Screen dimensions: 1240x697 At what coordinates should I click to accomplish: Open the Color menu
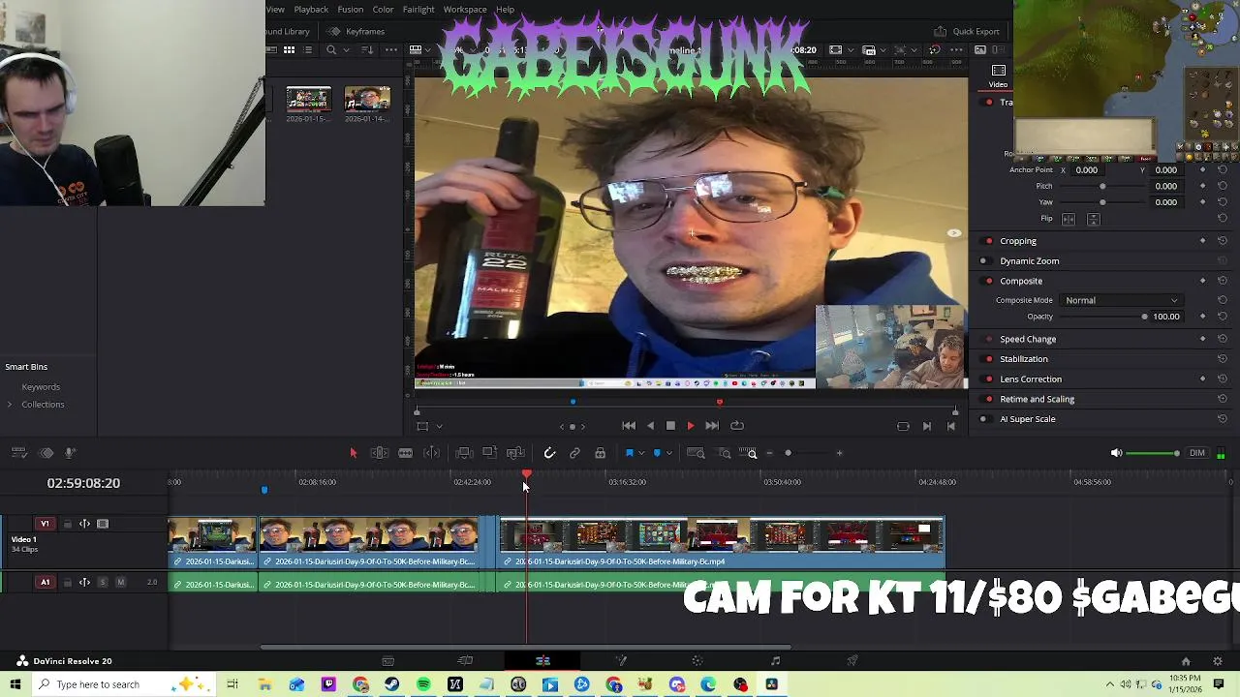383,10
